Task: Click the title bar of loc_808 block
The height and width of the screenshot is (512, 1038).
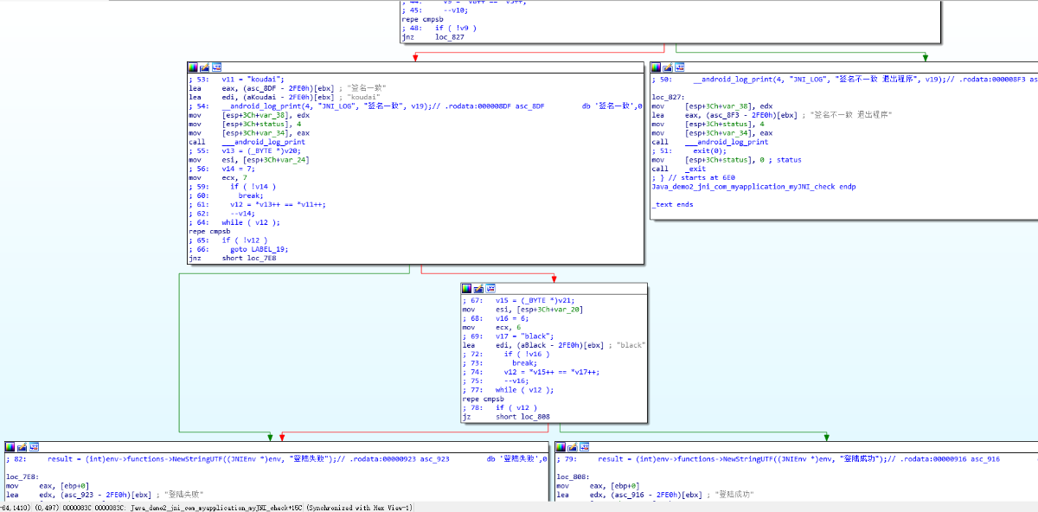Action: tap(796, 447)
